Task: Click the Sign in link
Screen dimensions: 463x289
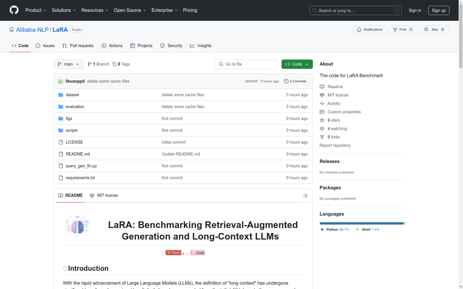Action: click(415, 10)
